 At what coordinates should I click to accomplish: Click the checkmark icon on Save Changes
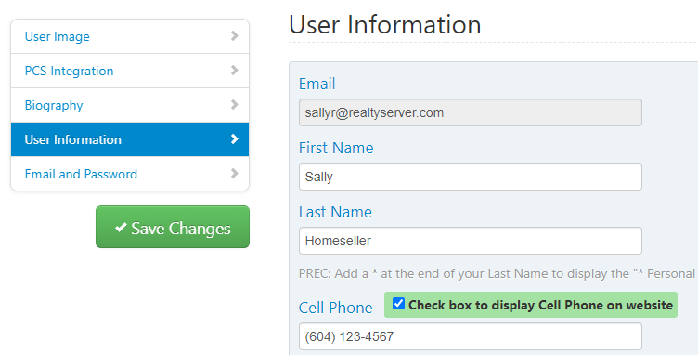pyautogui.click(x=121, y=228)
